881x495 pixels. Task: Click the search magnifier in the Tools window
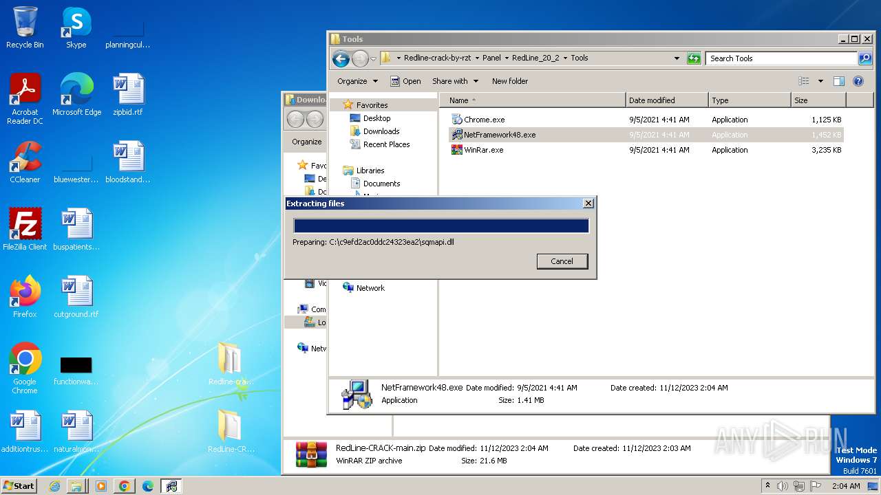tap(864, 58)
